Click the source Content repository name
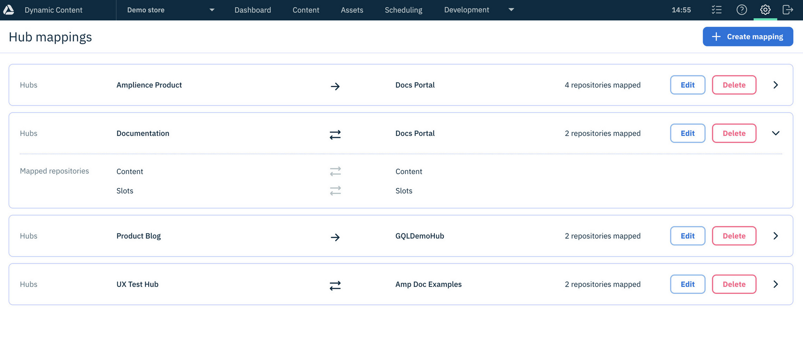 (129, 171)
